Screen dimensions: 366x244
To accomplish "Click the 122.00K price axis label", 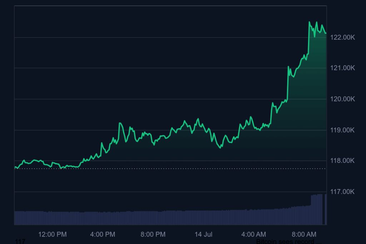I will [x=342, y=37].
